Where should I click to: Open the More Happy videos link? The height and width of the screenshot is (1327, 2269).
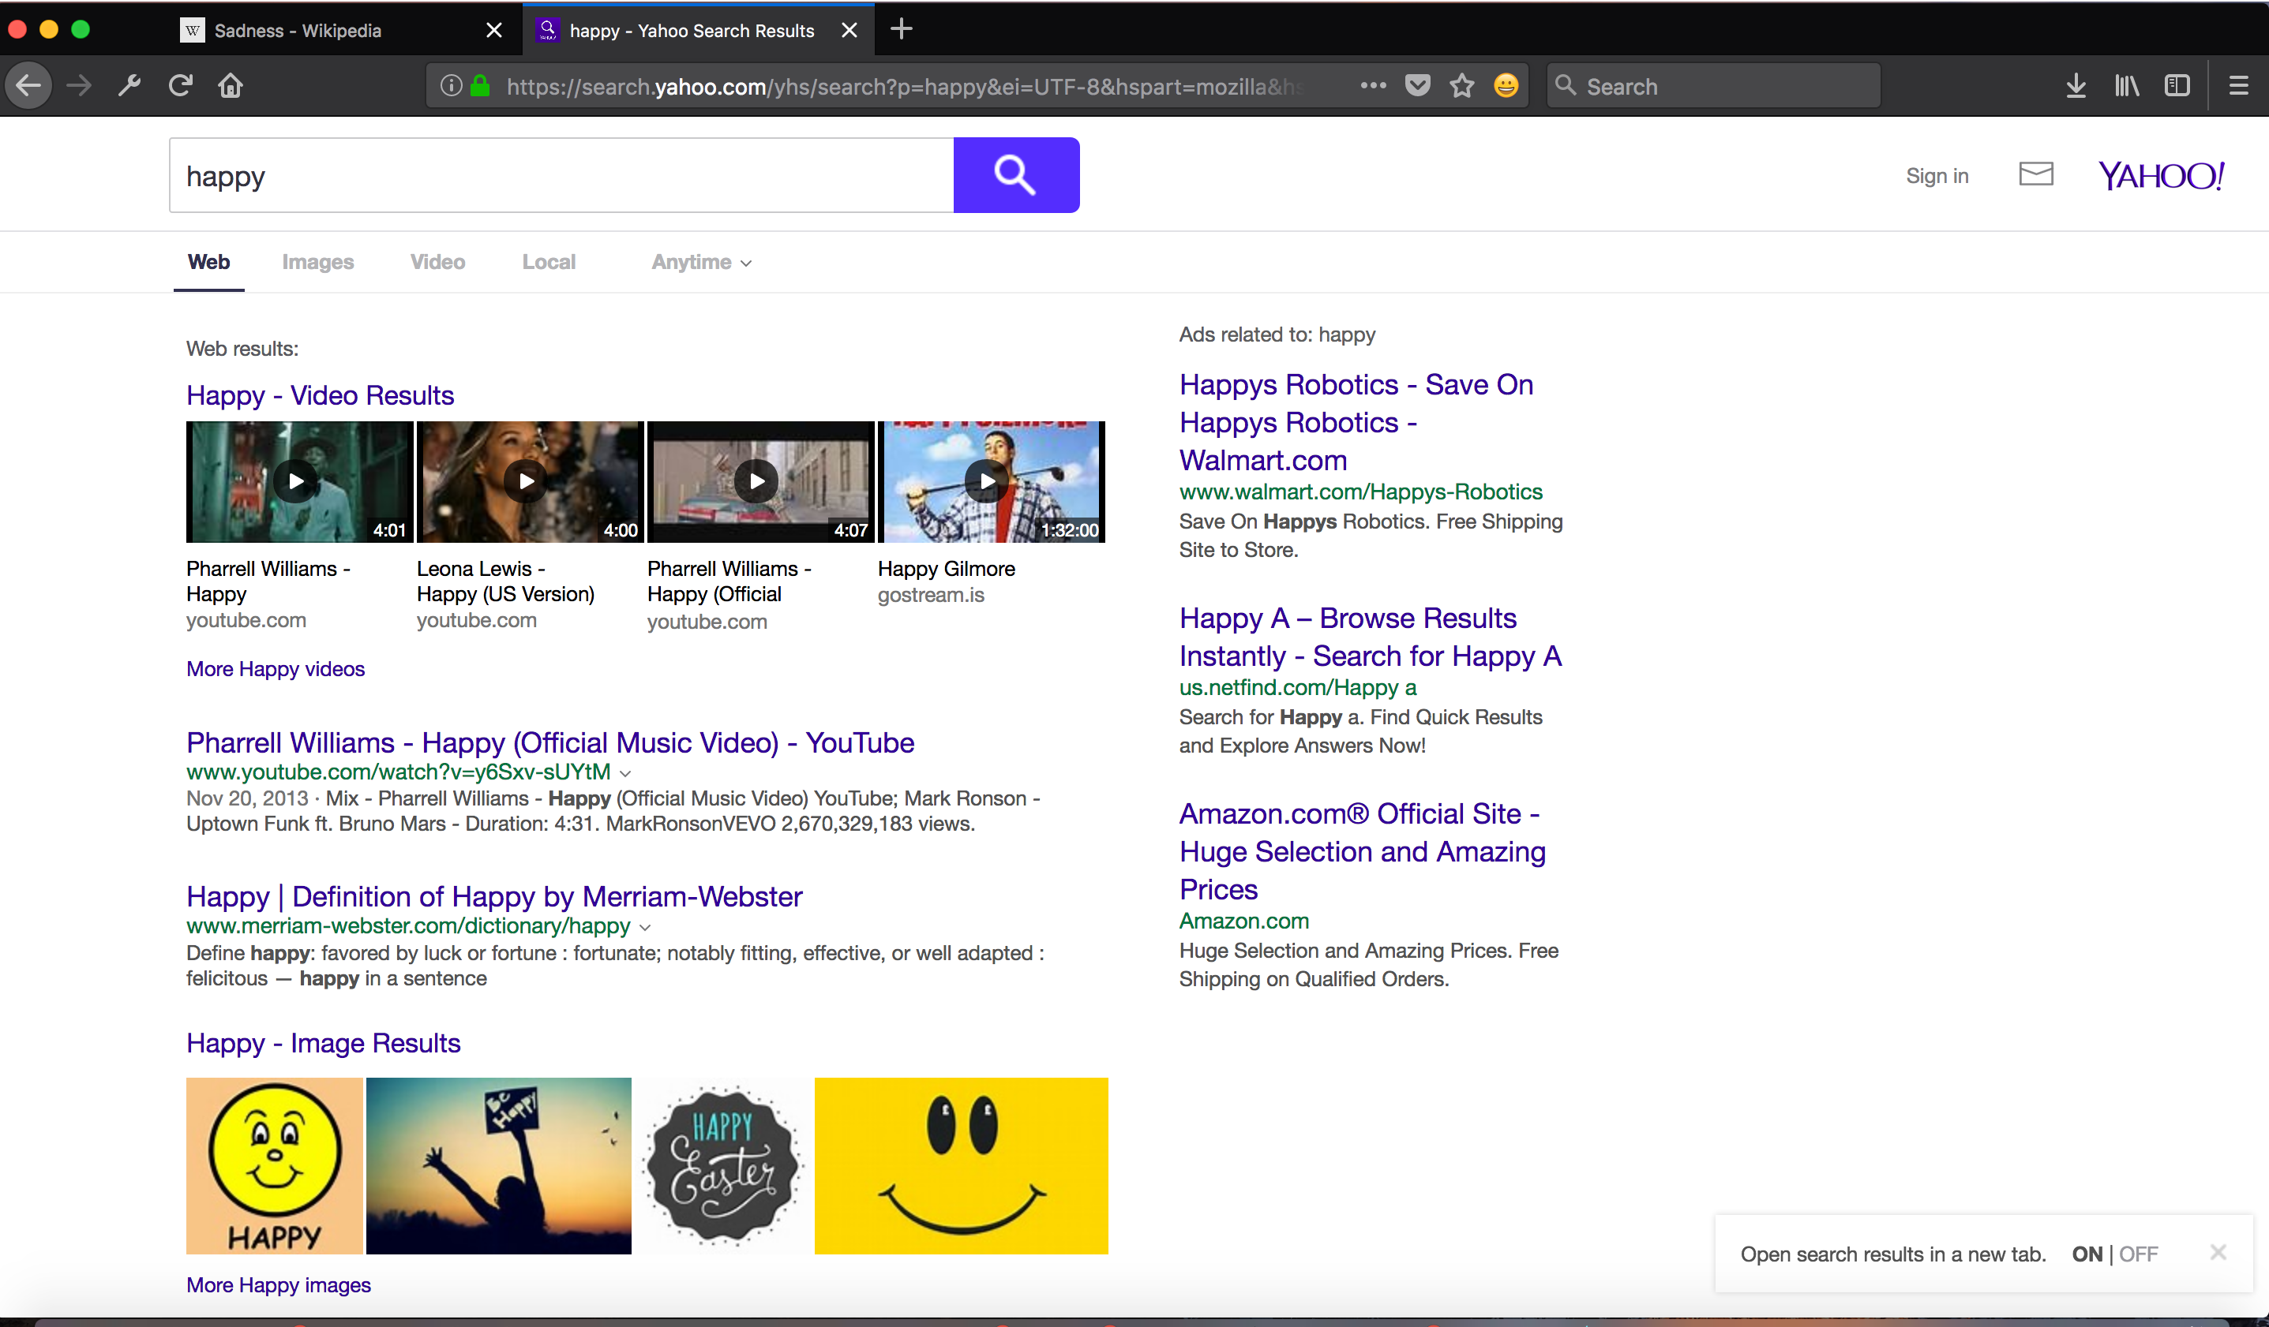275,668
